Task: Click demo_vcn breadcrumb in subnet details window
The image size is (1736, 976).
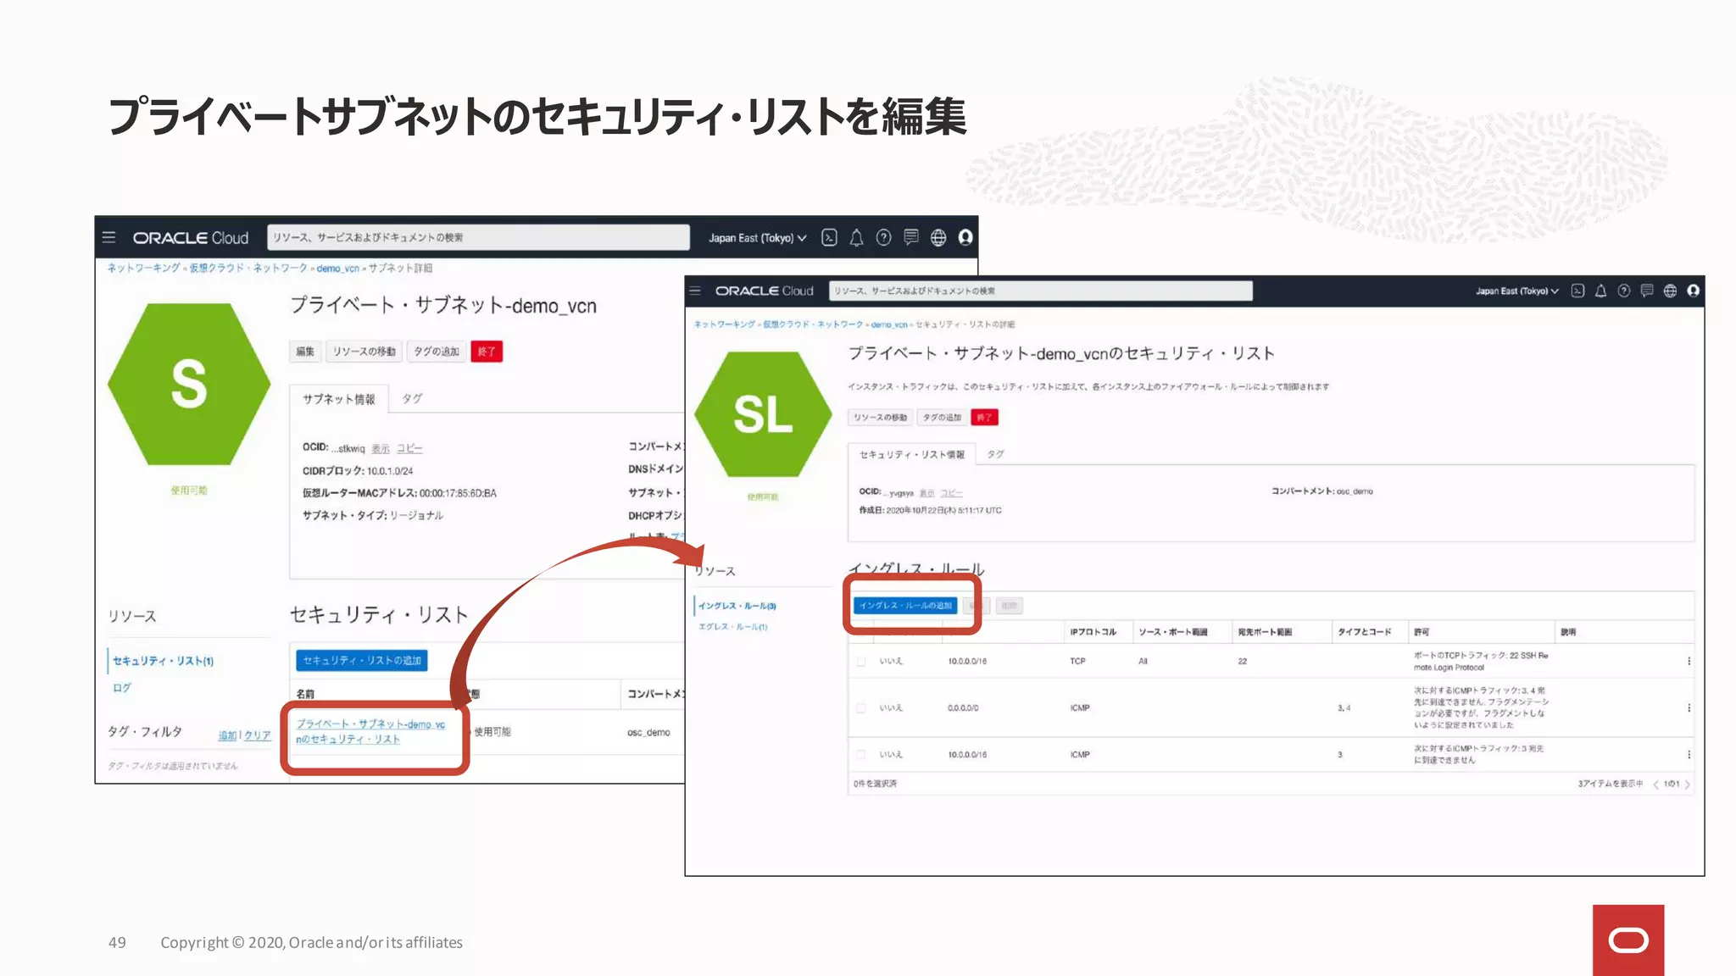Action: coord(338,269)
